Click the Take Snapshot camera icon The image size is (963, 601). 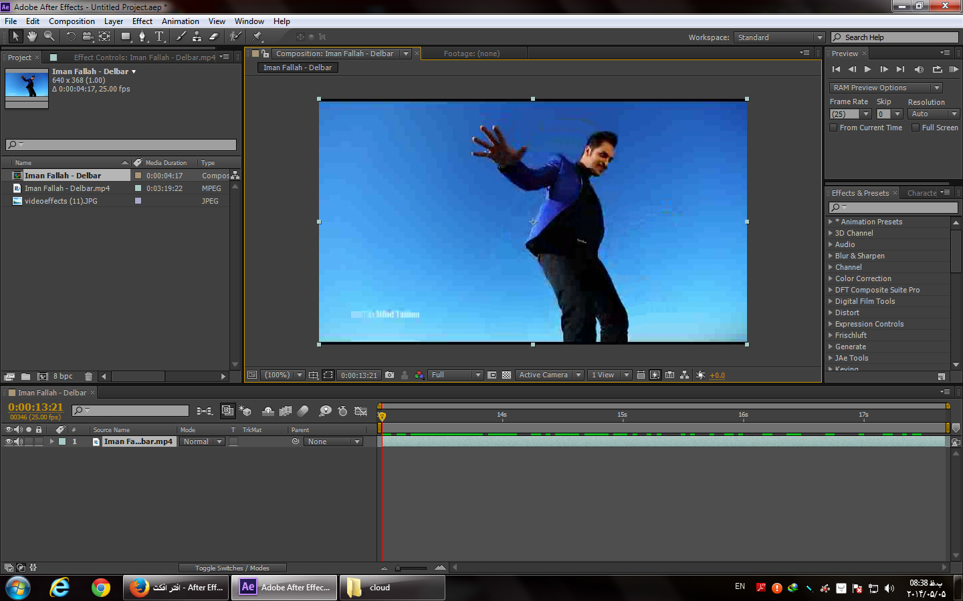389,375
